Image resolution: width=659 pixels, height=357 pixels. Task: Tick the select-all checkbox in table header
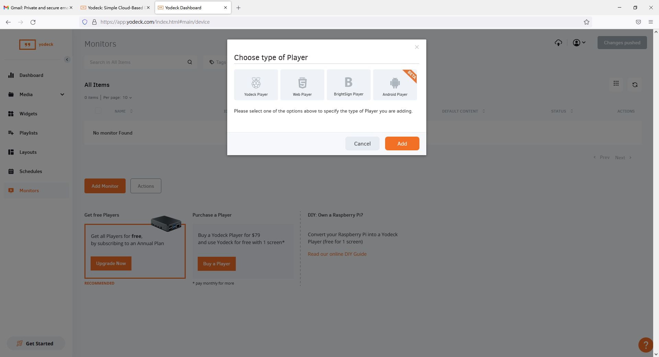[98, 111]
